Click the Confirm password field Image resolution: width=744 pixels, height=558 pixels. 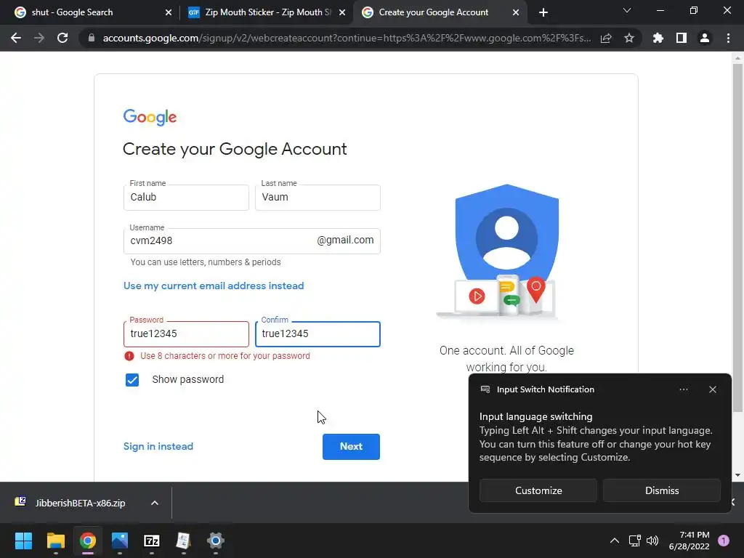[318, 334]
